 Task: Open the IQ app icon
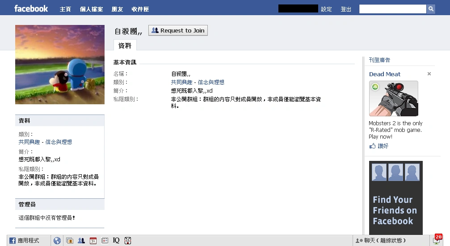116,241
